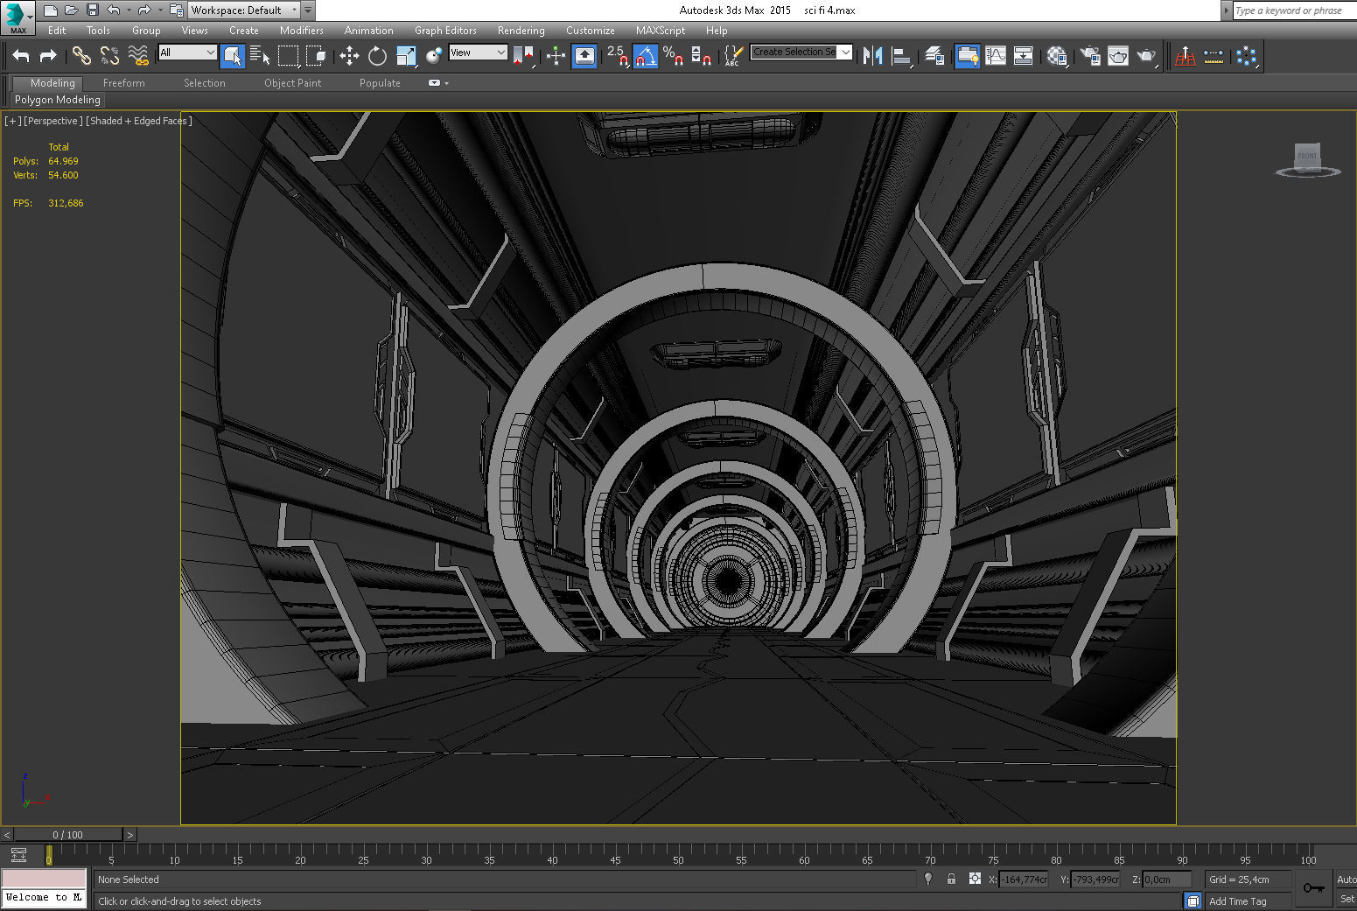Screen dimensions: 1357x911
Task: Open the 3ds Max application menu button
Action: [17, 17]
